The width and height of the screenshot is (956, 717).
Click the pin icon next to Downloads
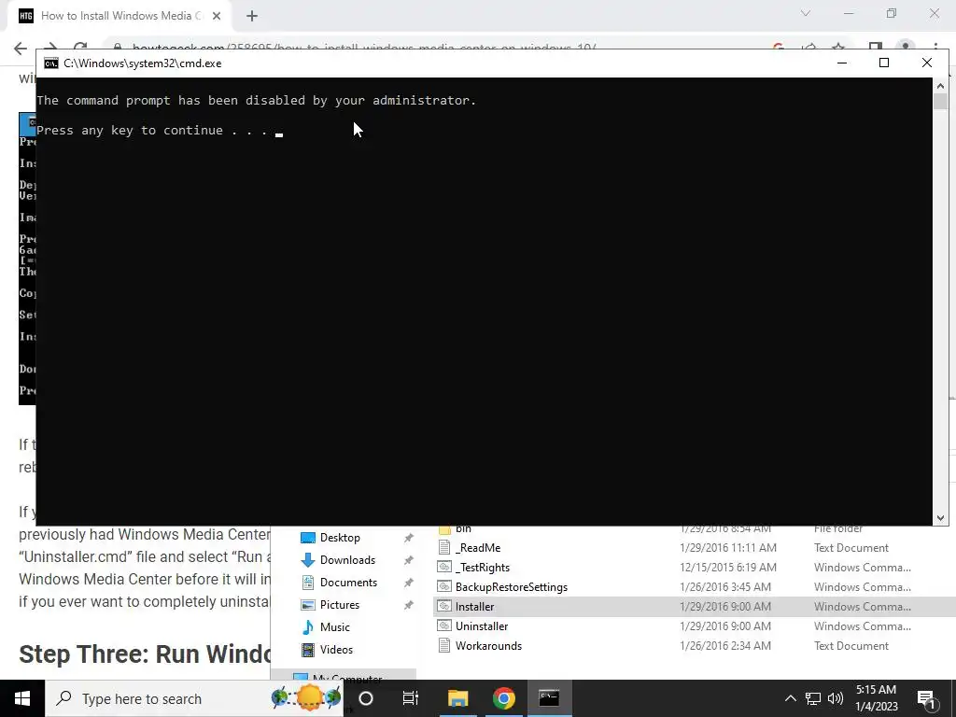tap(409, 560)
